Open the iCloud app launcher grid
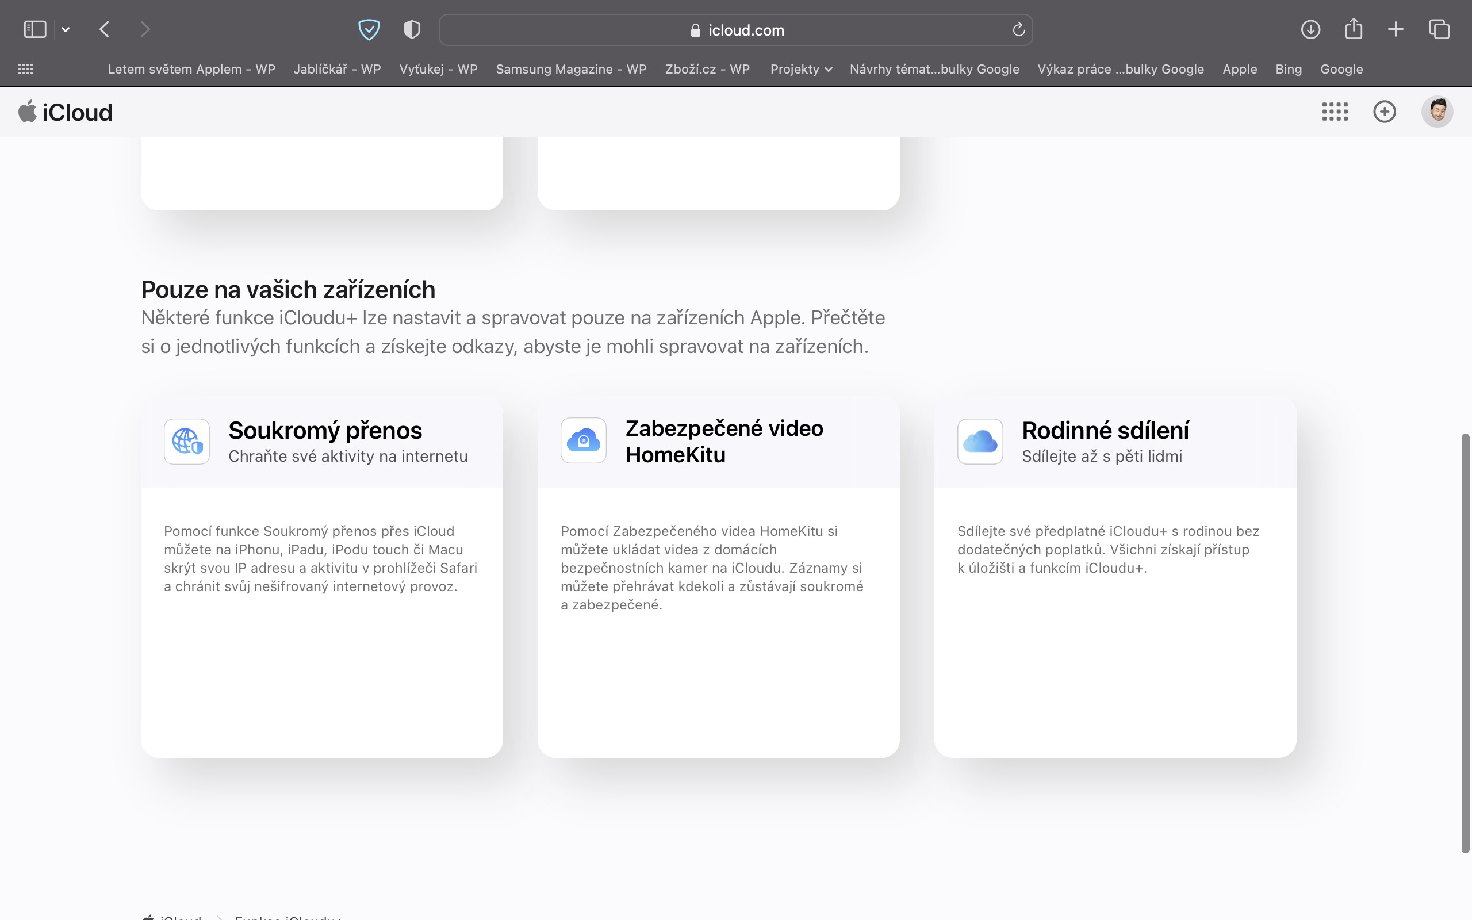Viewport: 1472px width, 920px height. pos(1335,112)
